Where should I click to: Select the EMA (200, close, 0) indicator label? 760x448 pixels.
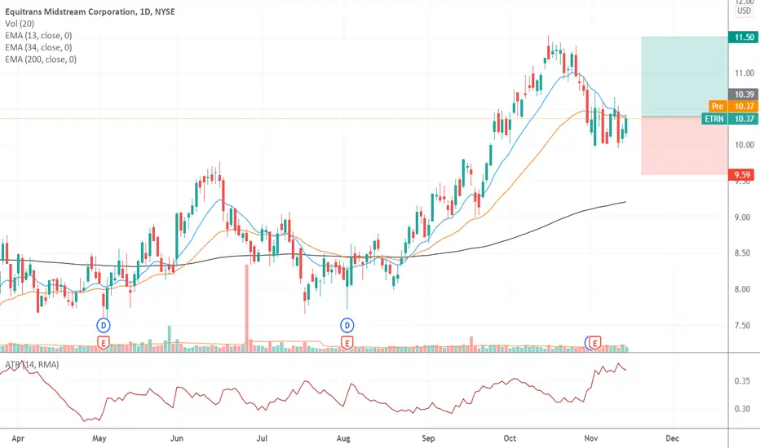(41, 59)
